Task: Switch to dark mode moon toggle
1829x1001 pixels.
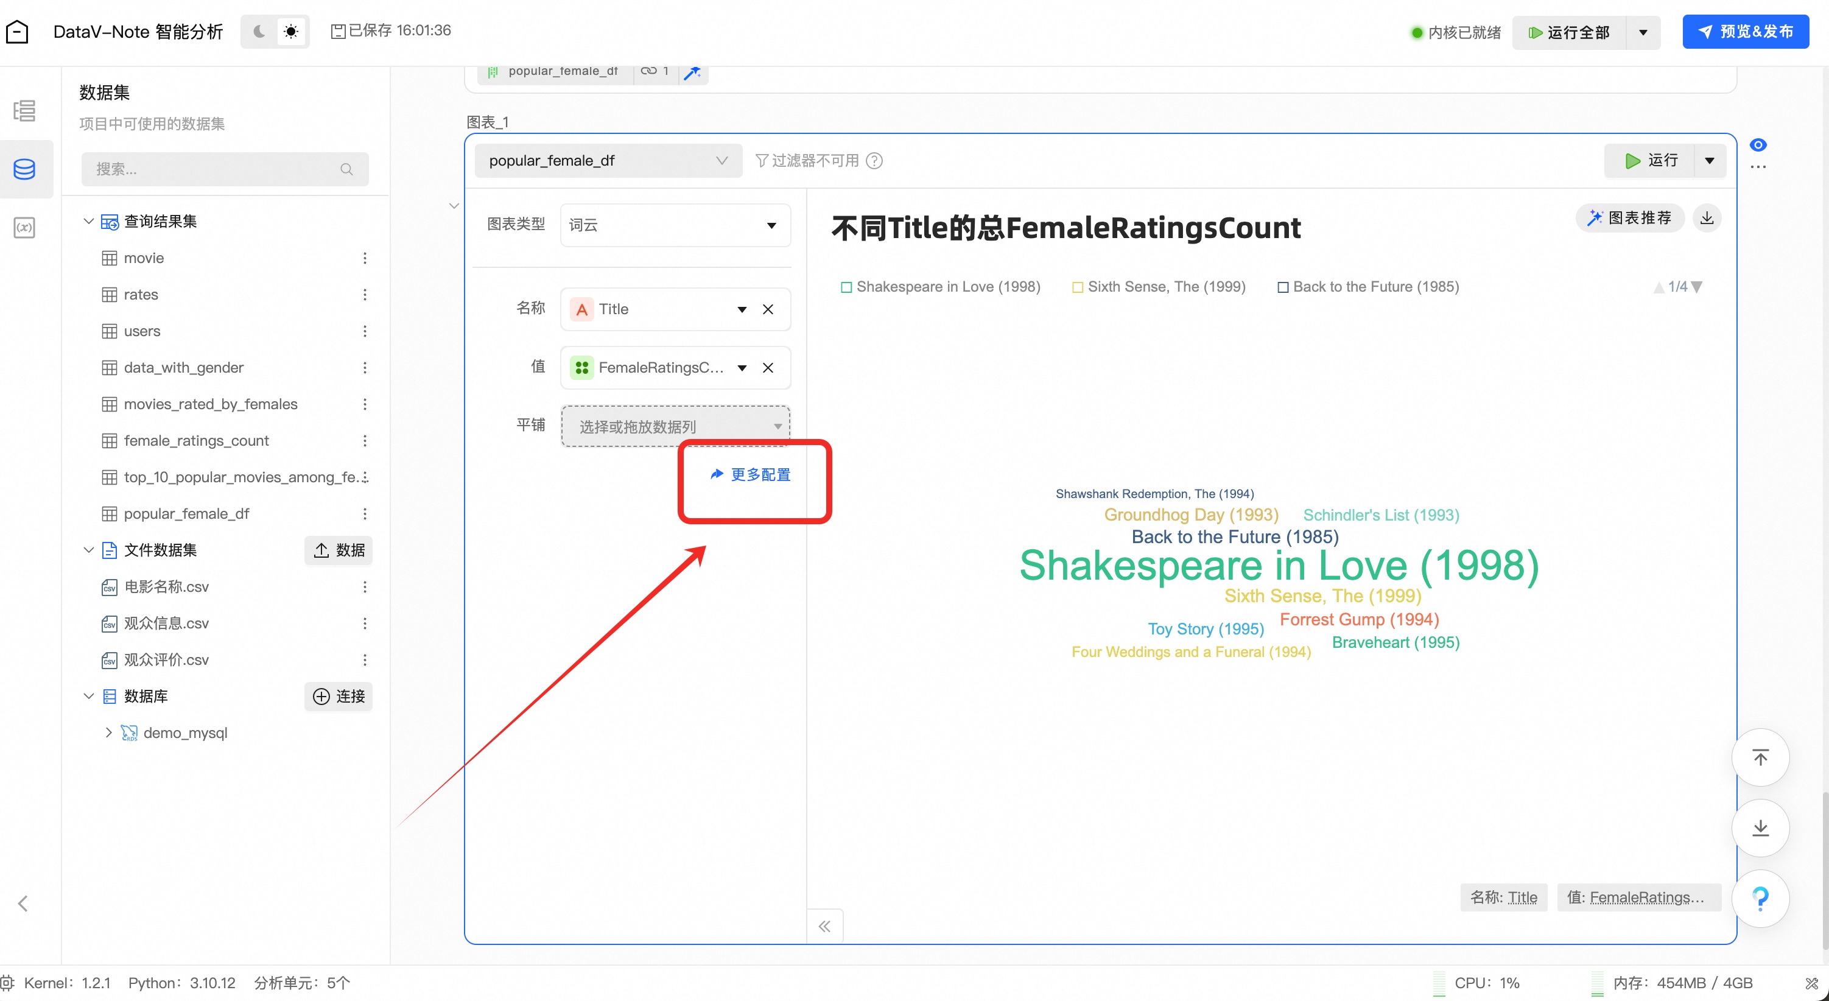Action: pos(259,31)
